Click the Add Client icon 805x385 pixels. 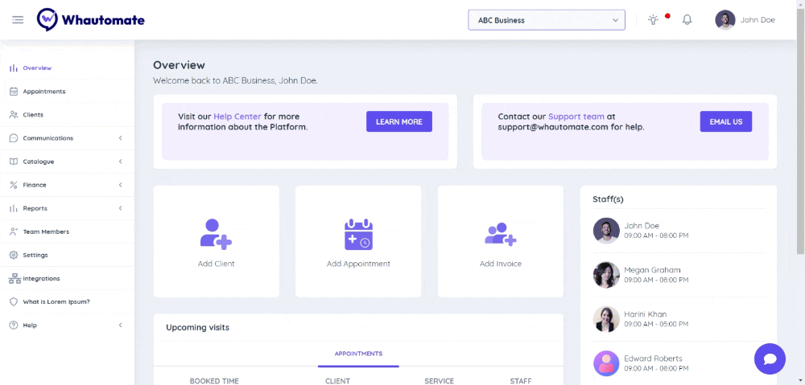point(216,233)
